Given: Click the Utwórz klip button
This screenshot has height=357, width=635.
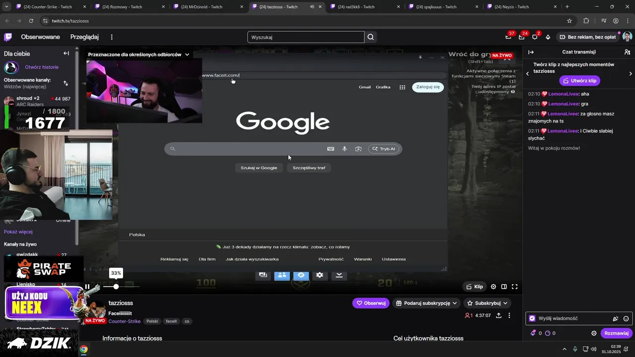Looking at the screenshot, I should [x=579, y=80].
